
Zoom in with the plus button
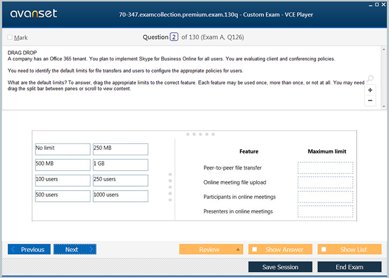pyautogui.click(x=370, y=90)
